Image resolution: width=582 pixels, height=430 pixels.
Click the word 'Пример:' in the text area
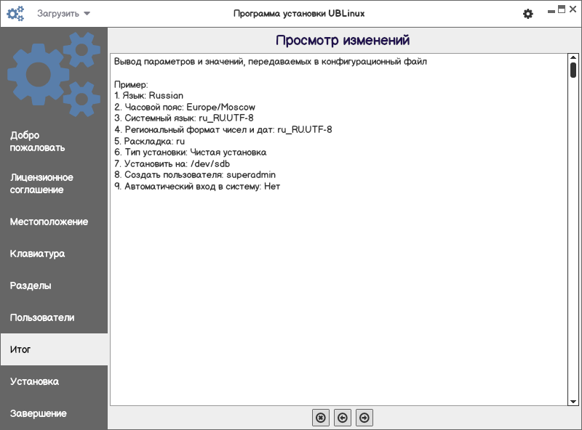point(131,84)
